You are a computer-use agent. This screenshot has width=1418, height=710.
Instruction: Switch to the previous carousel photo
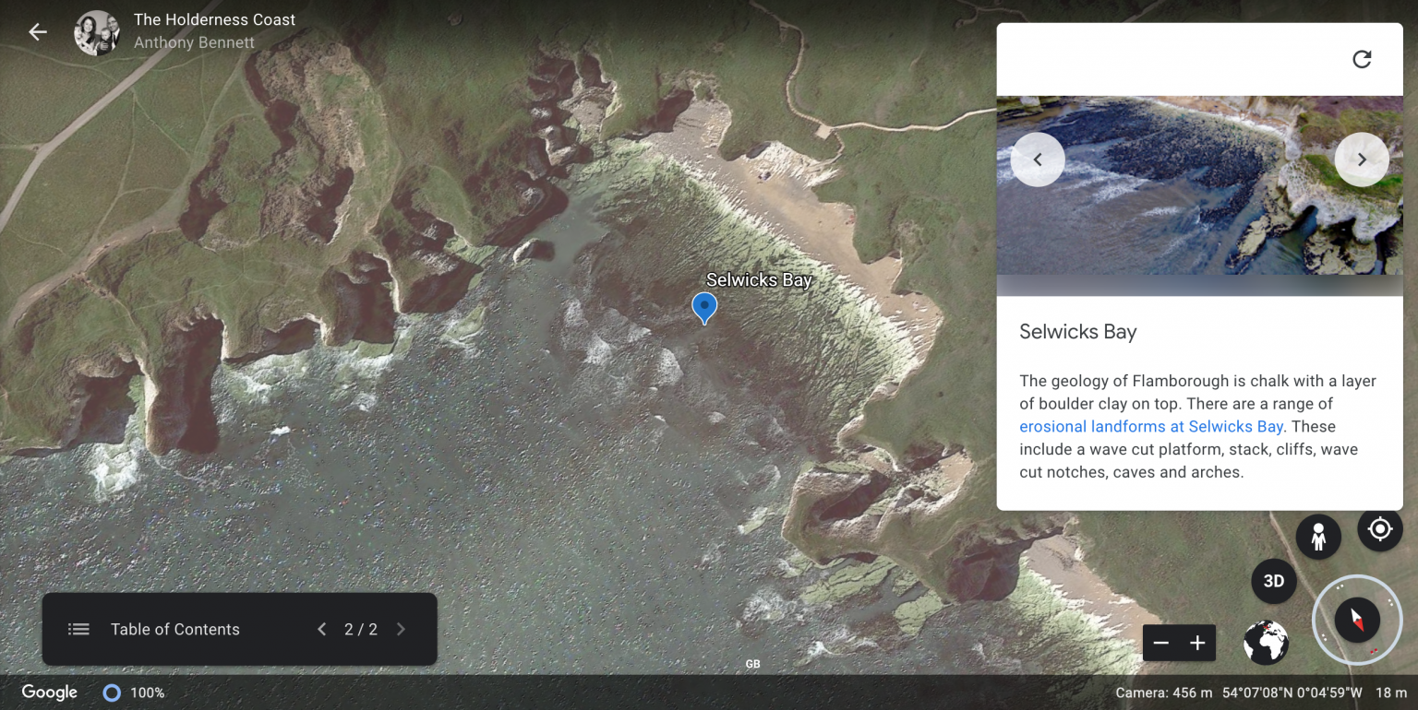[x=1038, y=159]
